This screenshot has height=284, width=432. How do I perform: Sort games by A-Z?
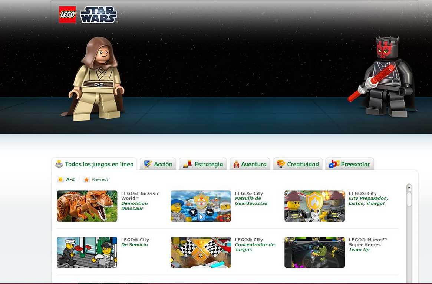(70, 179)
